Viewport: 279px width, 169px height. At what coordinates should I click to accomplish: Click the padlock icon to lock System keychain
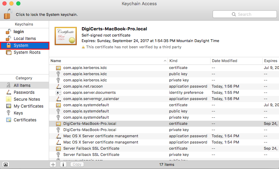8,14
